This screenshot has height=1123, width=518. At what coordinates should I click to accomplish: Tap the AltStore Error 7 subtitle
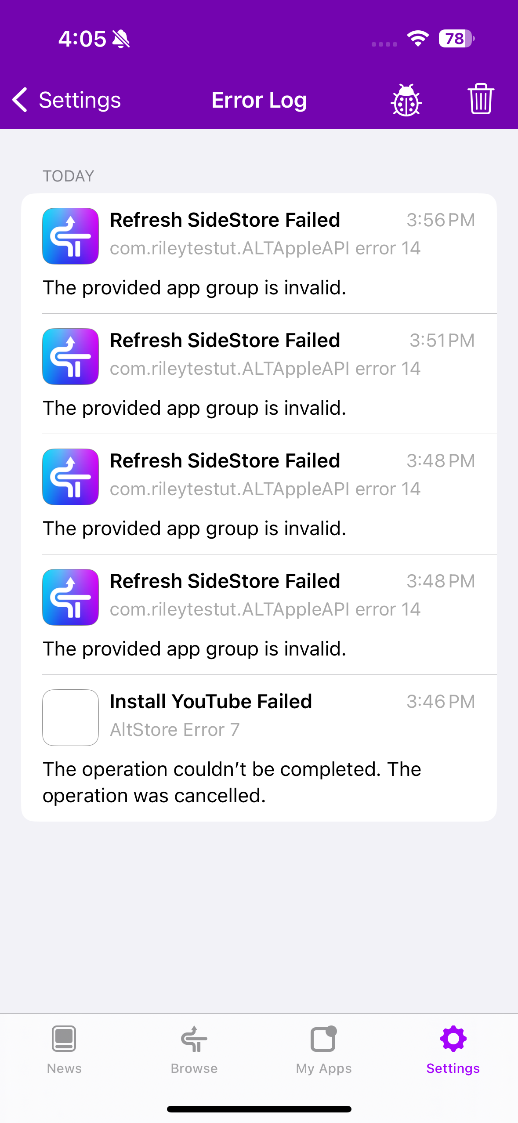click(x=174, y=729)
